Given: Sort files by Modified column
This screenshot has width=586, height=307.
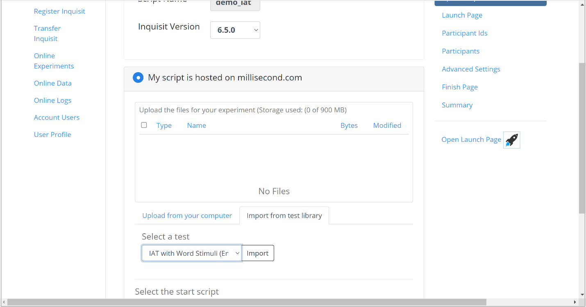Looking at the screenshot, I should [387, 125].
